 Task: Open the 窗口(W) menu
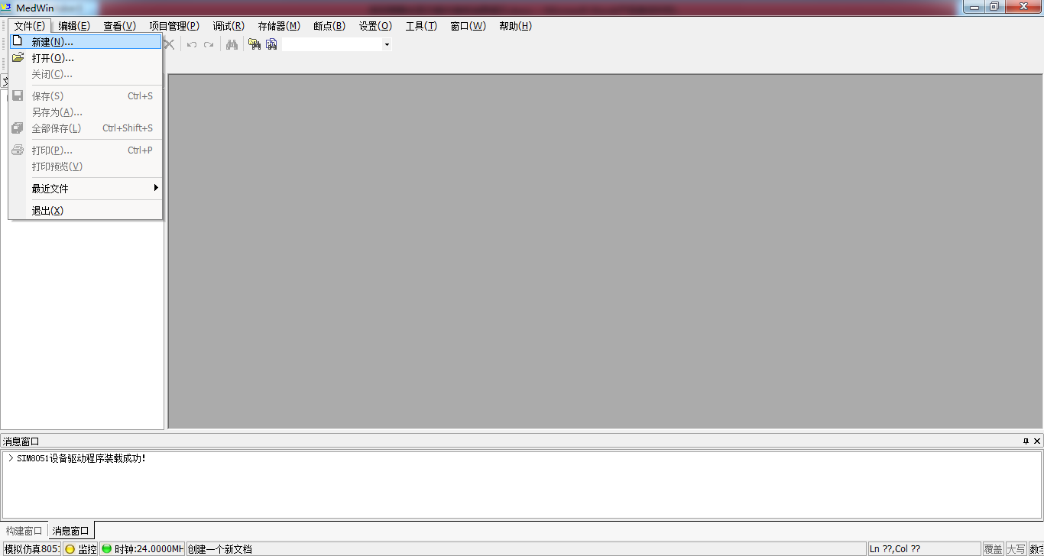pyautogui.click(x=468, y=26)
